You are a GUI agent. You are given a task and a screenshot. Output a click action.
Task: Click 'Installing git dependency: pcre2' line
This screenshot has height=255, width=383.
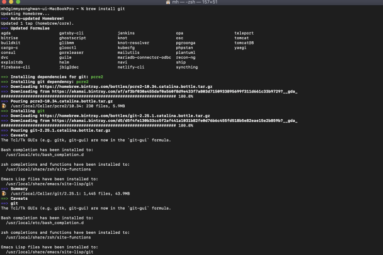pos(45,82)
